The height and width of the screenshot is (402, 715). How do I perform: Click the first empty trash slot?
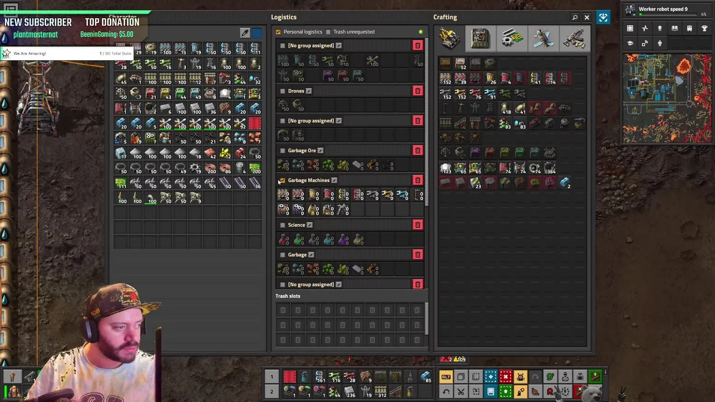point(283,310)
